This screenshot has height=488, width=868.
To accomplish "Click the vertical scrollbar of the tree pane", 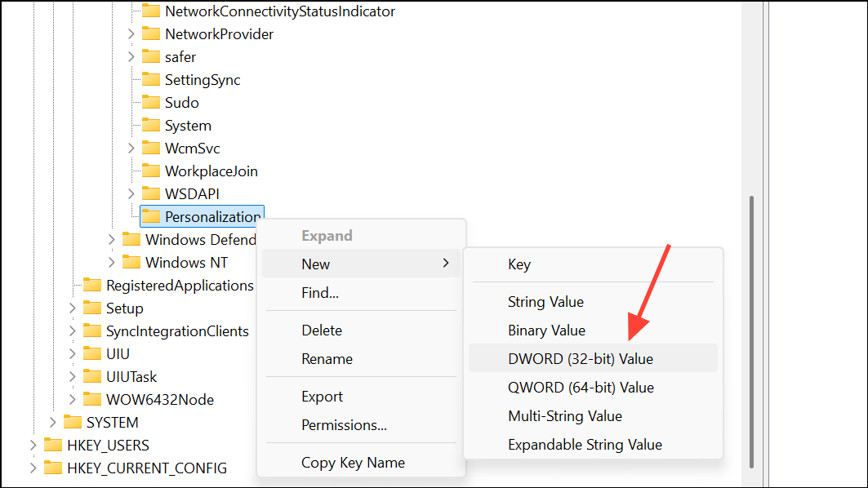I will 751,332.
